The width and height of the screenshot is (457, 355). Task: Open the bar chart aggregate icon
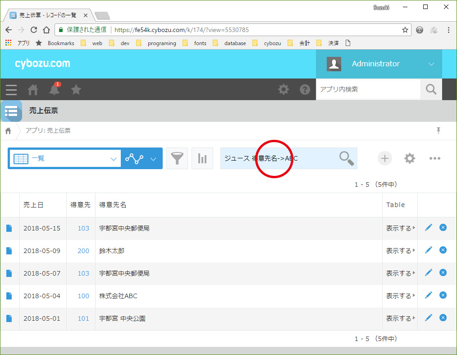tap(202, 158)
